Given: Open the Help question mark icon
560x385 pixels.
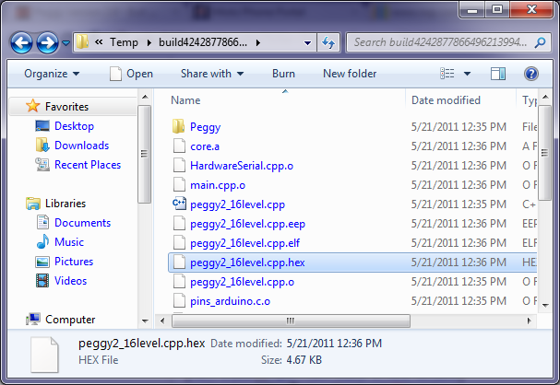Looking at the screenshot, I should pyautogui.click(x=531, y=74).
